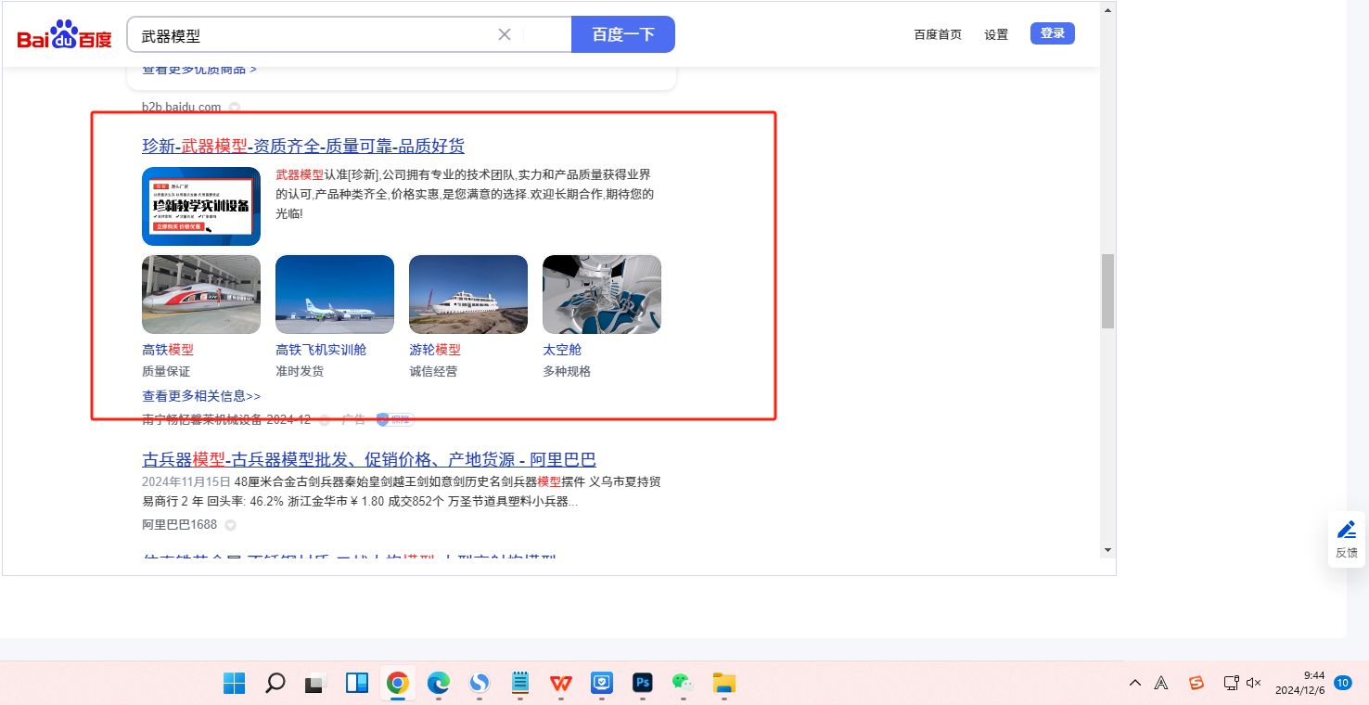Click the 游轮模型 text link
The height and width of the screenshot is (705, 1369).
(435, 350)
